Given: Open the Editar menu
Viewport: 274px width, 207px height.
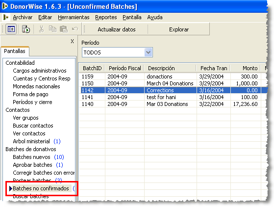Looking at the screenshot, I should (45, 17).
